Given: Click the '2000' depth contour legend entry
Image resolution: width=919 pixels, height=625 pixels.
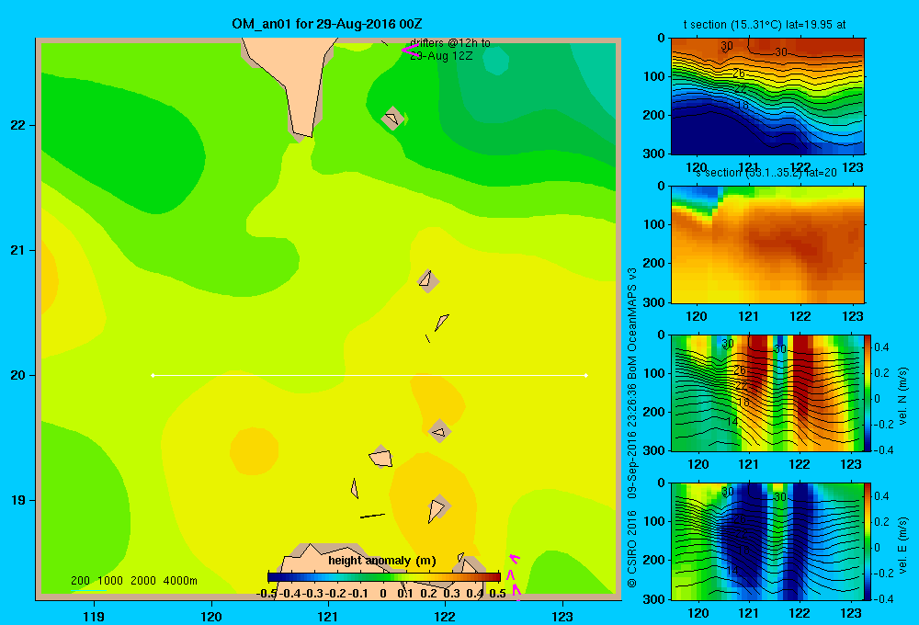Looking at the screenshot, I should click(143, 581).
